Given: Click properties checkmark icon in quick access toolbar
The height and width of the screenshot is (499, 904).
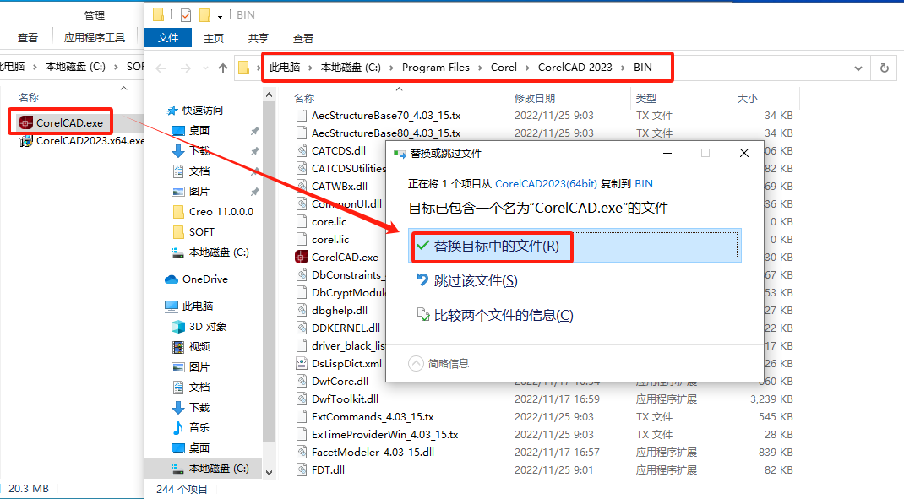Looking at the screenshot, I should [186, 15].
